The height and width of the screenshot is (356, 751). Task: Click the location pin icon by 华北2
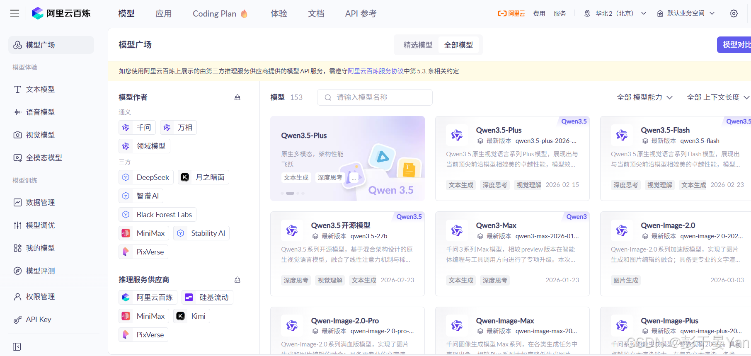[x=587, y=13]
